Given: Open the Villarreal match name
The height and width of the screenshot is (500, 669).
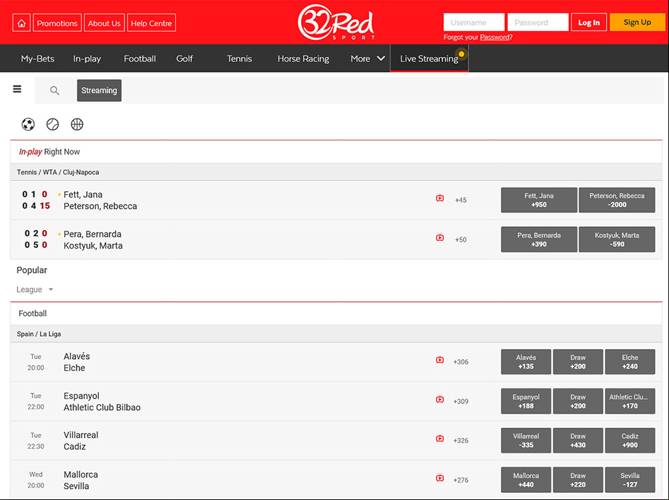Looking at the screenshot, I should (x=81, y=434).
